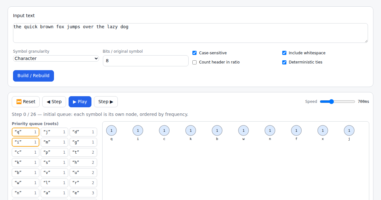Reset the animation to start
The width and height of the screenshot is (381, 200).
pos(26,102)
